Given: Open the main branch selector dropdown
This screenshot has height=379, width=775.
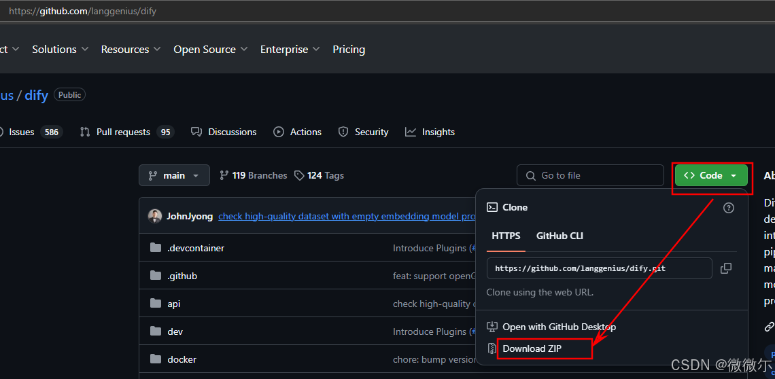Looking at the screenshot, I should tap(174, 175).
